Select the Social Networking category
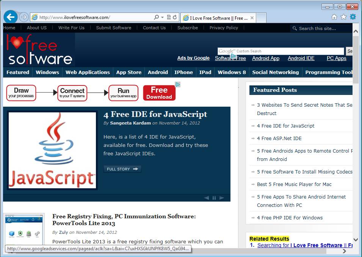The height and width of the screenshot is (257, 362). click(276, 73)
